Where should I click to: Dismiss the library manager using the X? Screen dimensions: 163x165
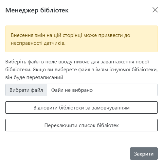155,10
